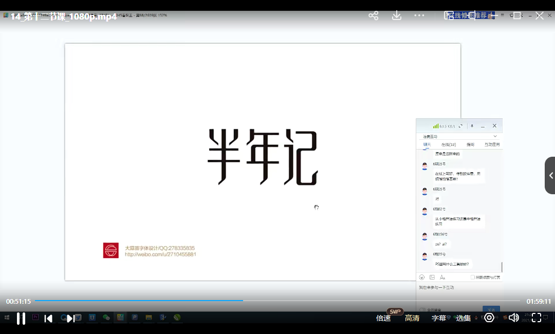
Task: Click the scrollbar in chat message list
Action: coord(502,267)
